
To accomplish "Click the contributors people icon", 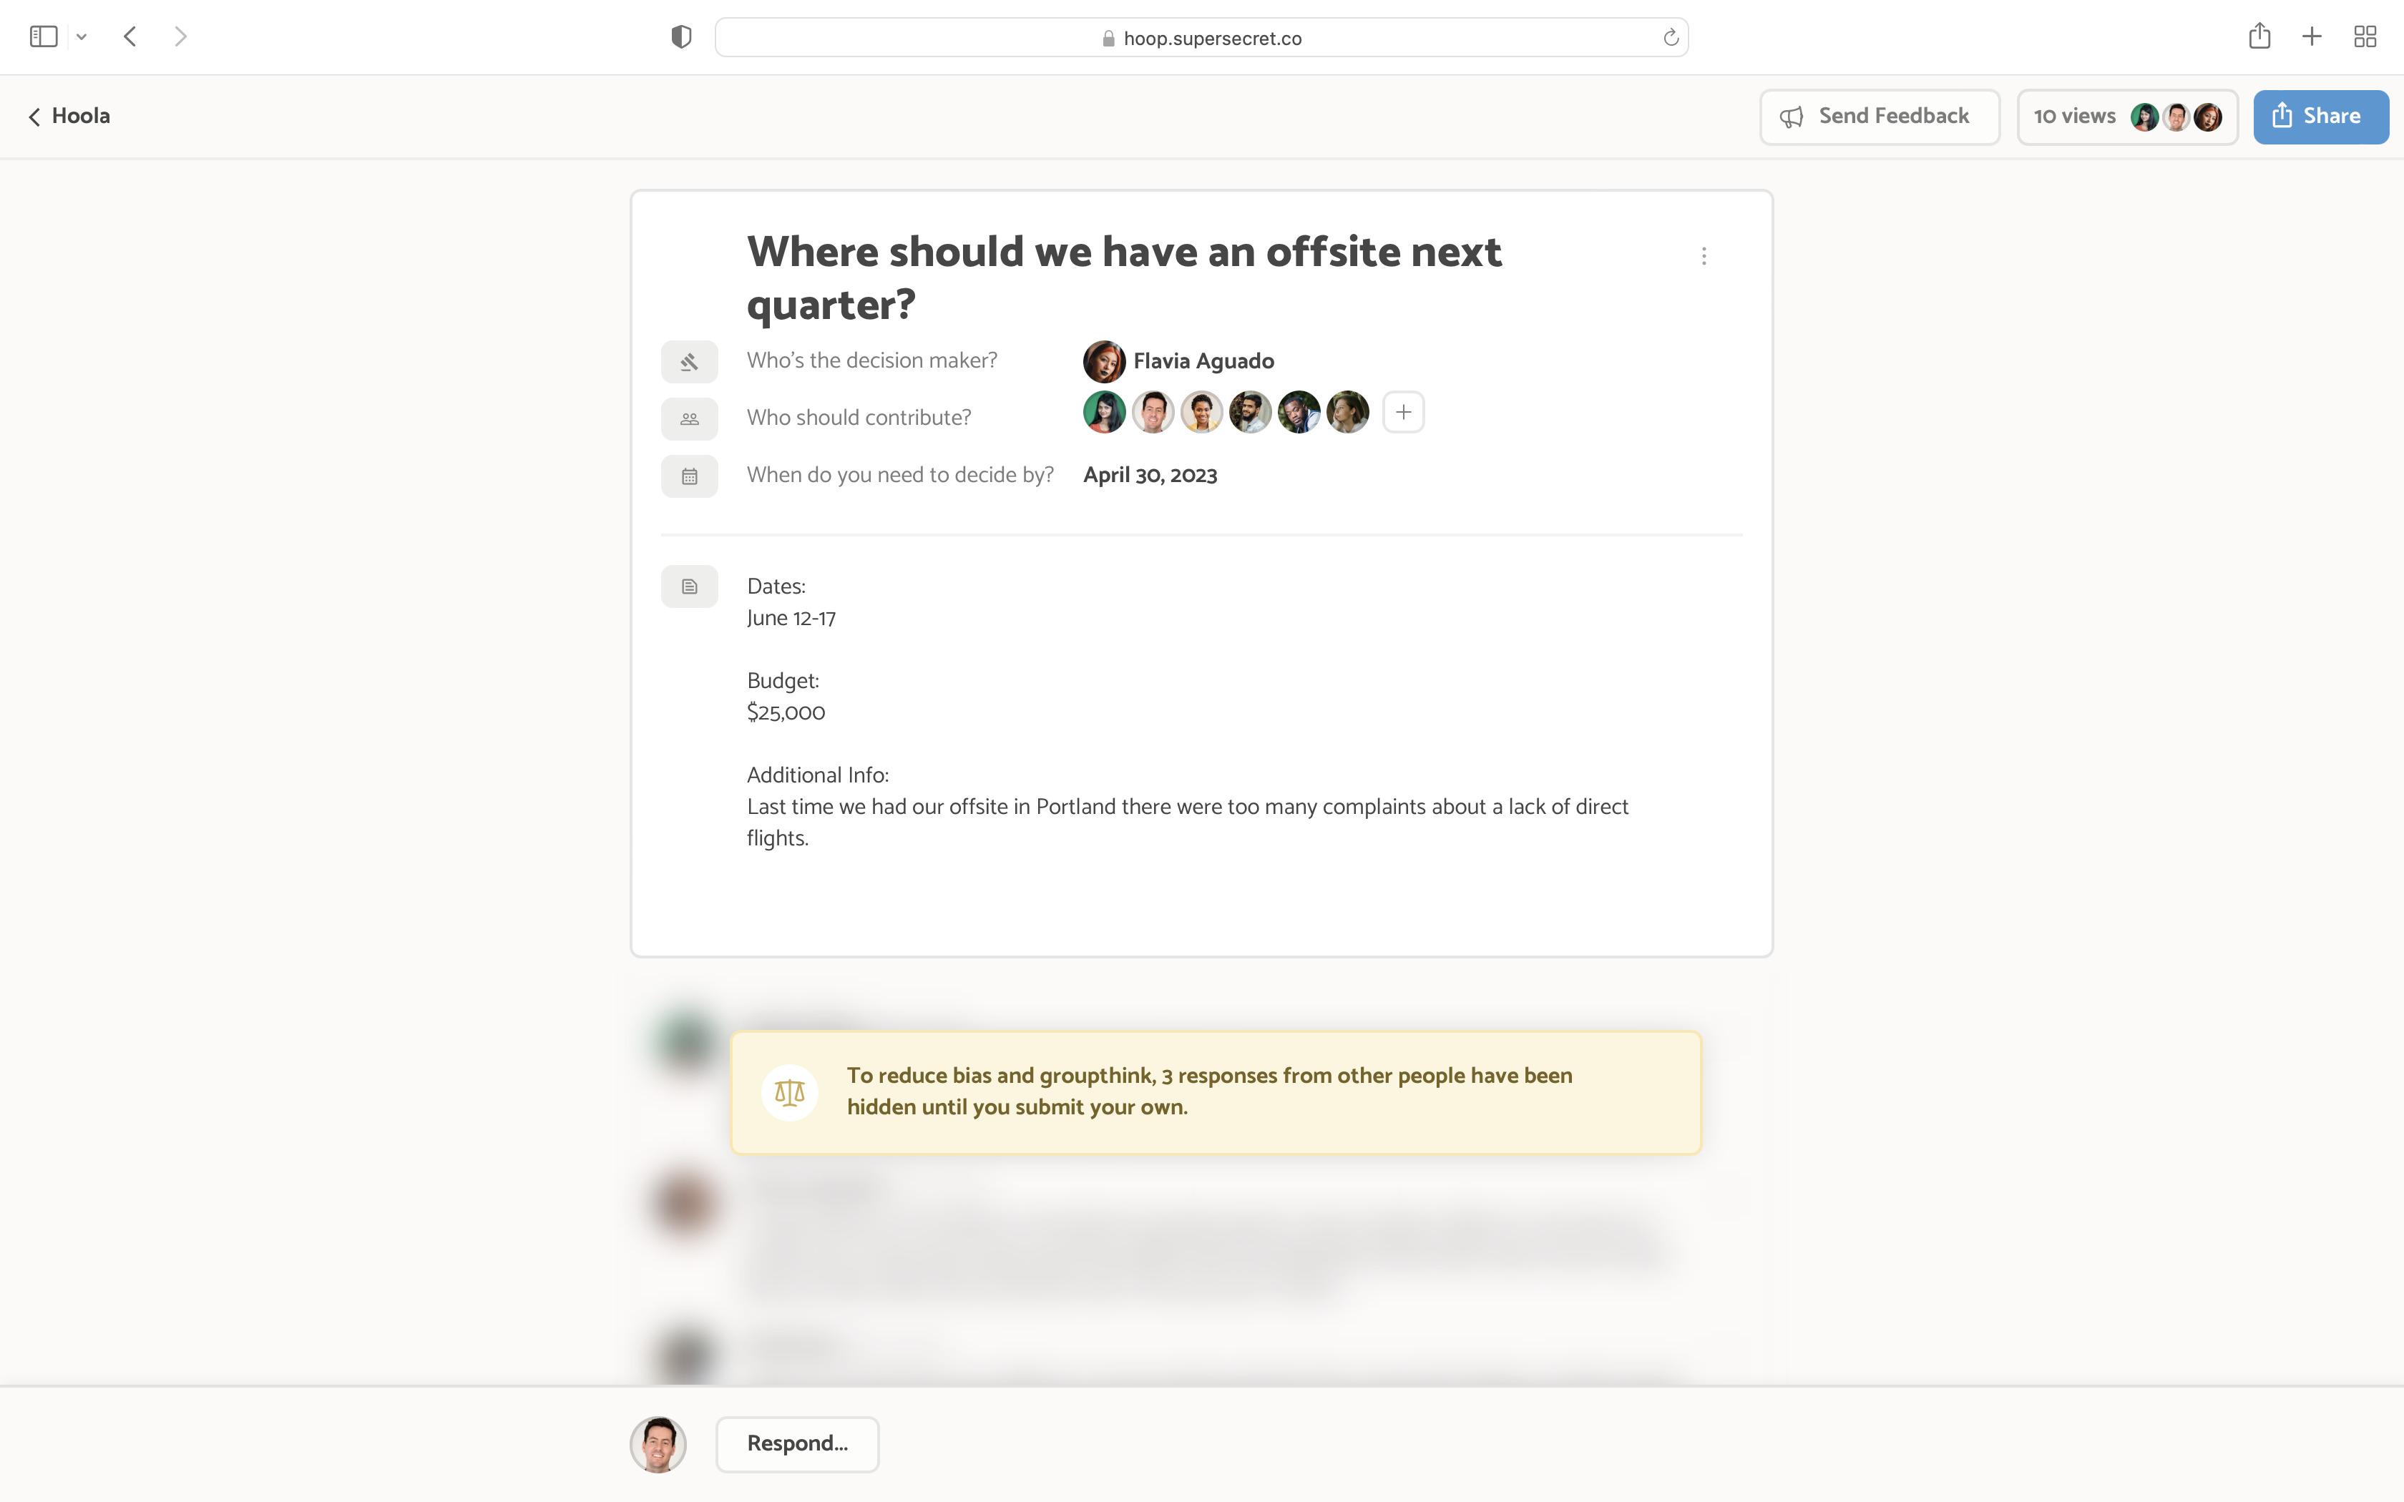I will coord(688,419).
